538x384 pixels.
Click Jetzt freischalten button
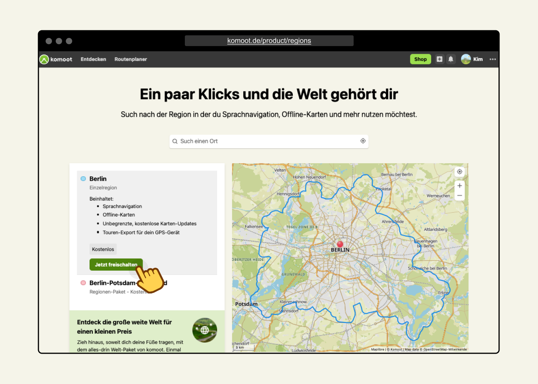click(116, 265)
